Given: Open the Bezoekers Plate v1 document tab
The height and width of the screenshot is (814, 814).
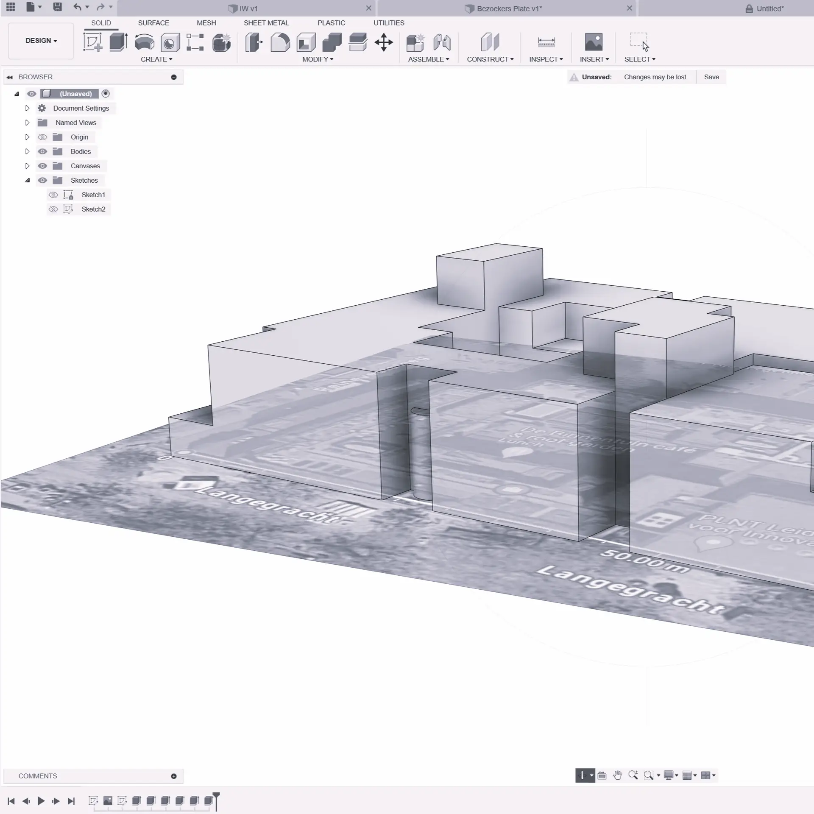Looking at the screenshot, I should (509, 8).
